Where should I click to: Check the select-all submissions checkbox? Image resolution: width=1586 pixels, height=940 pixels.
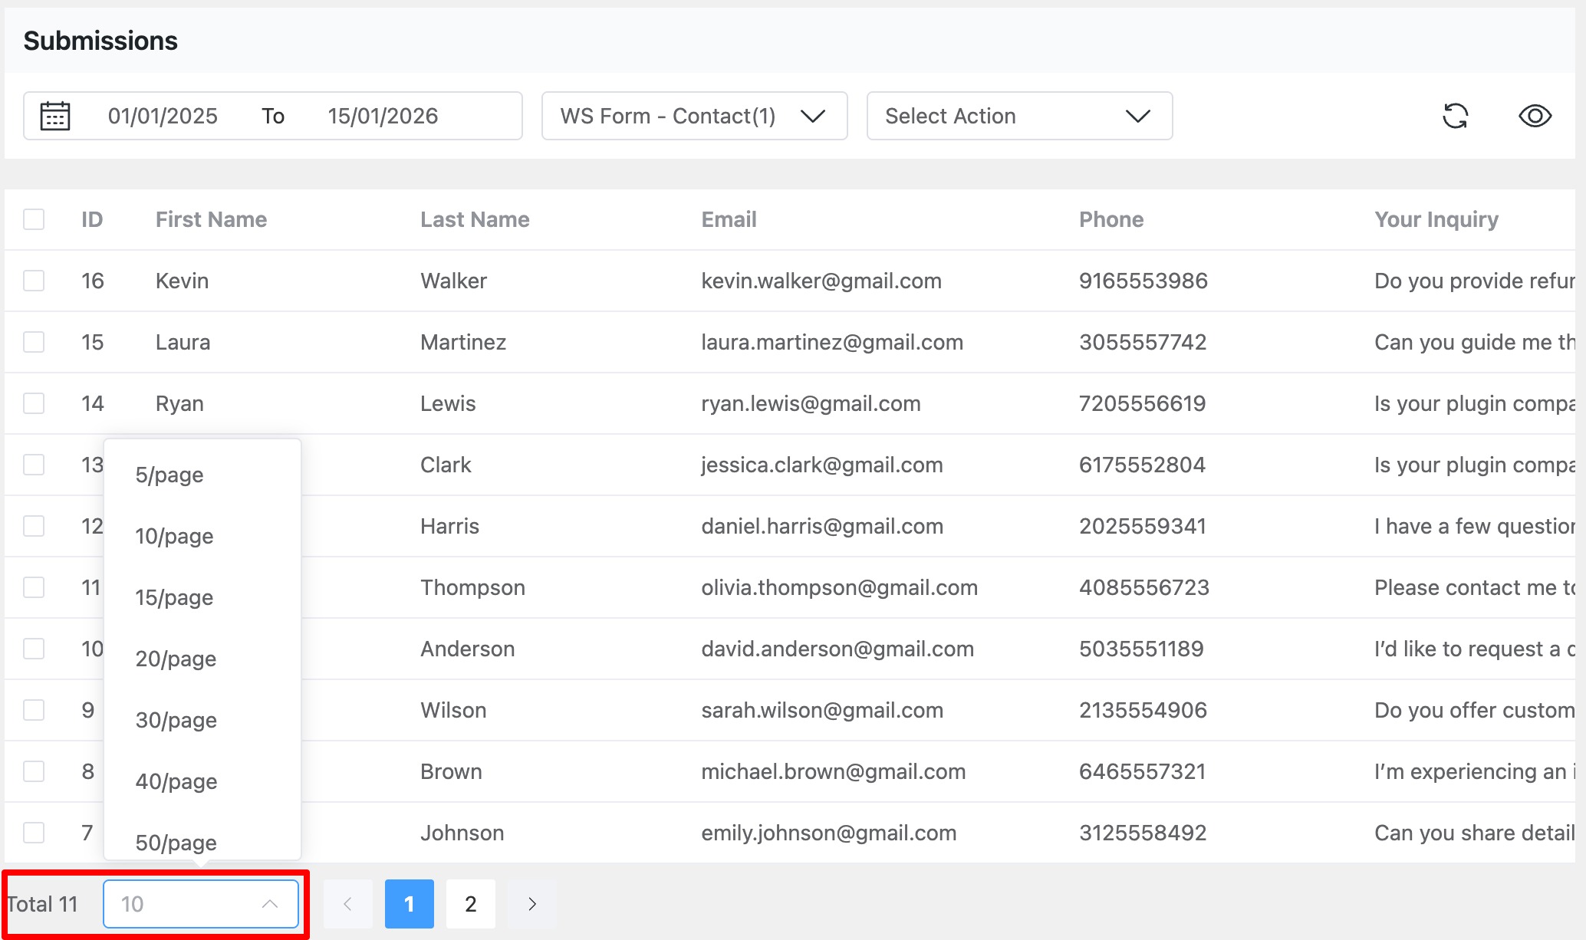click(34, 219)
